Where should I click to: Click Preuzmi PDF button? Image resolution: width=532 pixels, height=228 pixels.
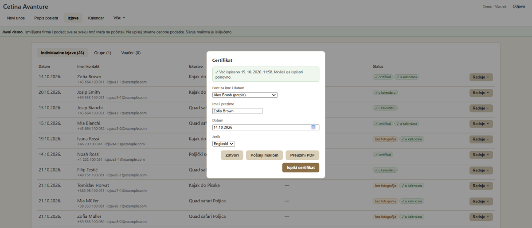(302, 155)
